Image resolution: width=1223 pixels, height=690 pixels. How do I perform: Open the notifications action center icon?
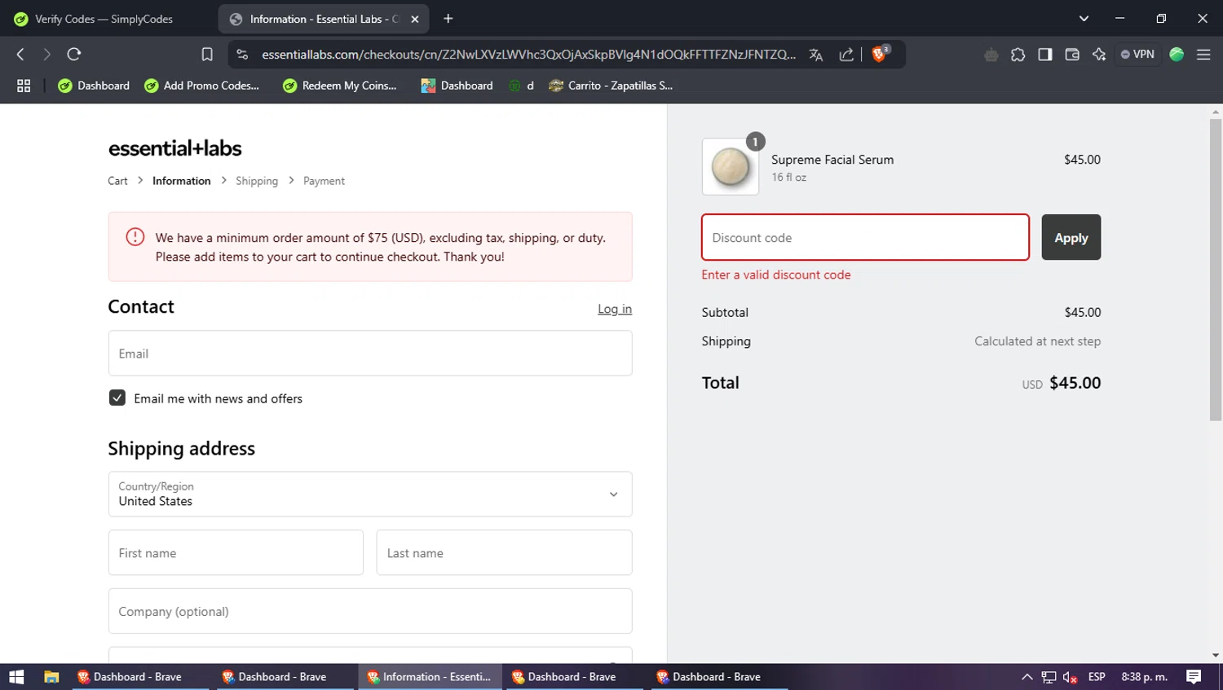pos(1194,677)
